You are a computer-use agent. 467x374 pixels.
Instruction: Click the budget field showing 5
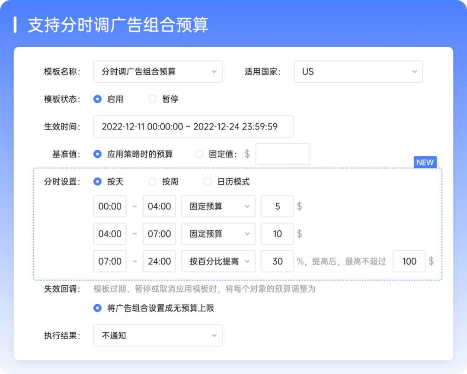coord(277,206)
